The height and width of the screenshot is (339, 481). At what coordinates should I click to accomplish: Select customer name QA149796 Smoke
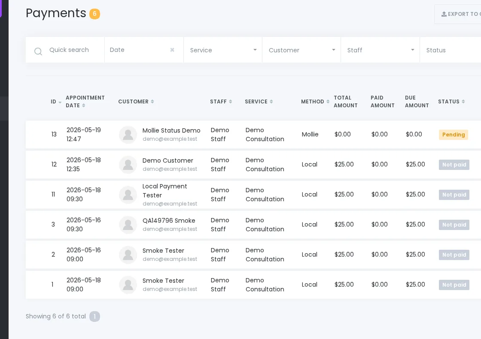pyautogui.click(x=169, y=221)
